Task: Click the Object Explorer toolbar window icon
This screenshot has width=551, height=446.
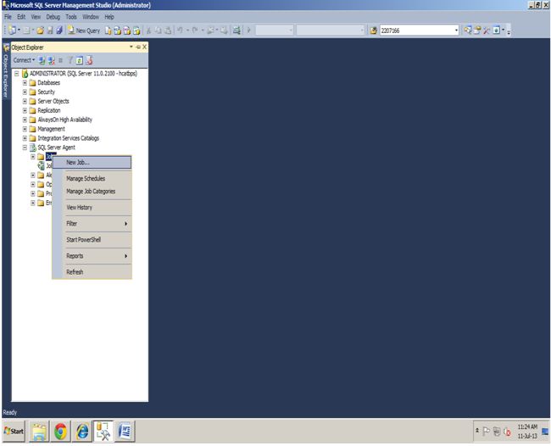Action: point(496,31)
